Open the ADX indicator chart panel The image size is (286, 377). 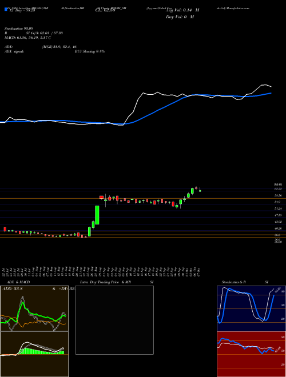coord(34,308)
